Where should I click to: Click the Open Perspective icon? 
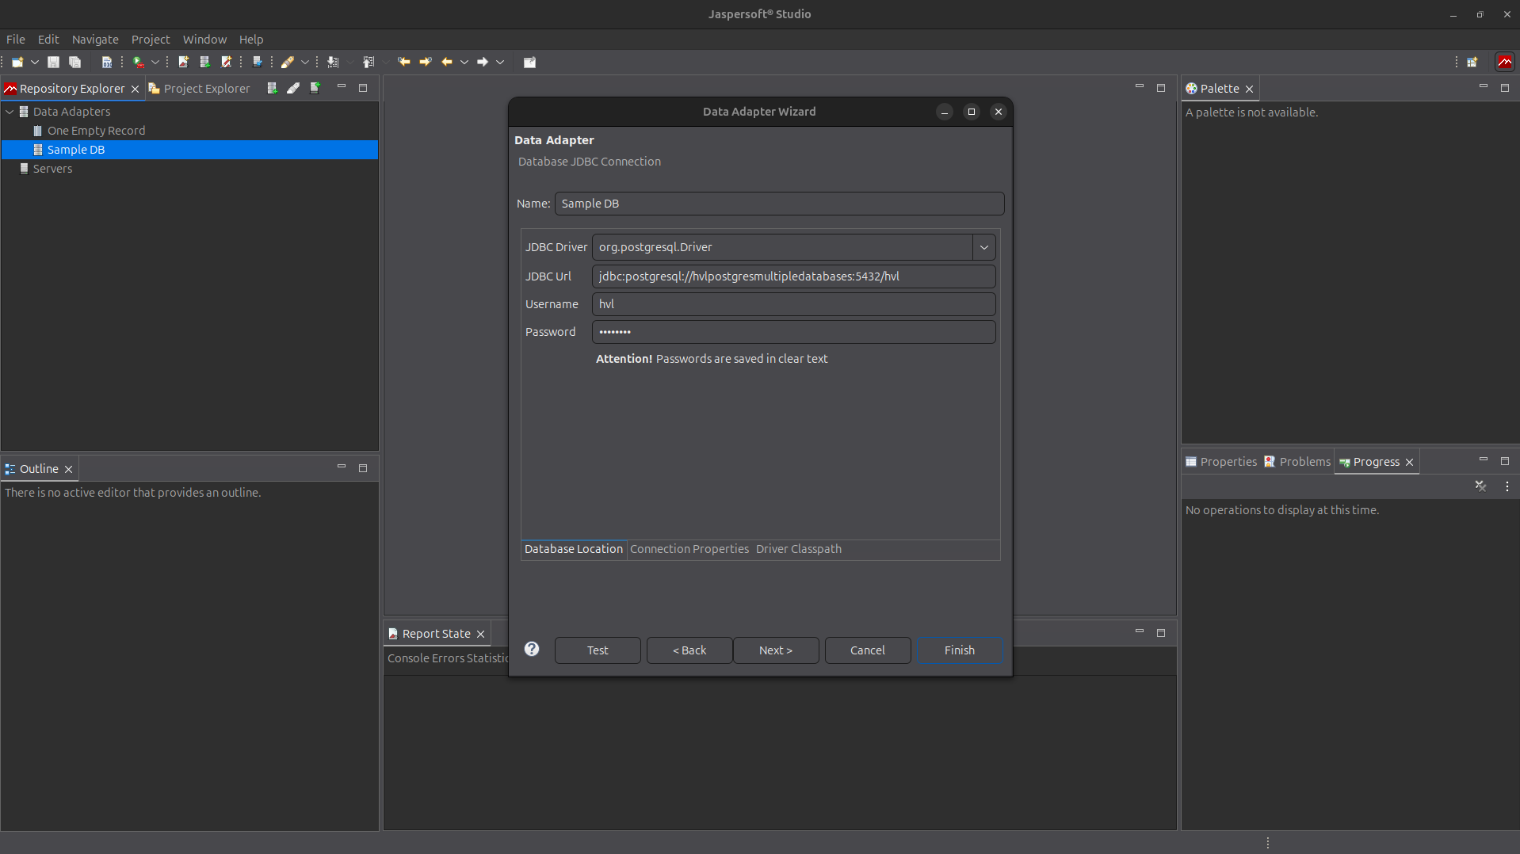point(1472,62)
